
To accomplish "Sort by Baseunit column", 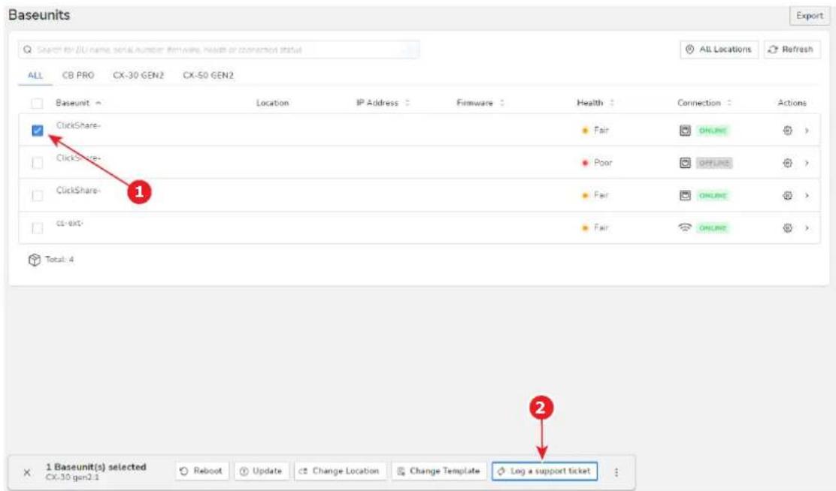I will [78, 103].
